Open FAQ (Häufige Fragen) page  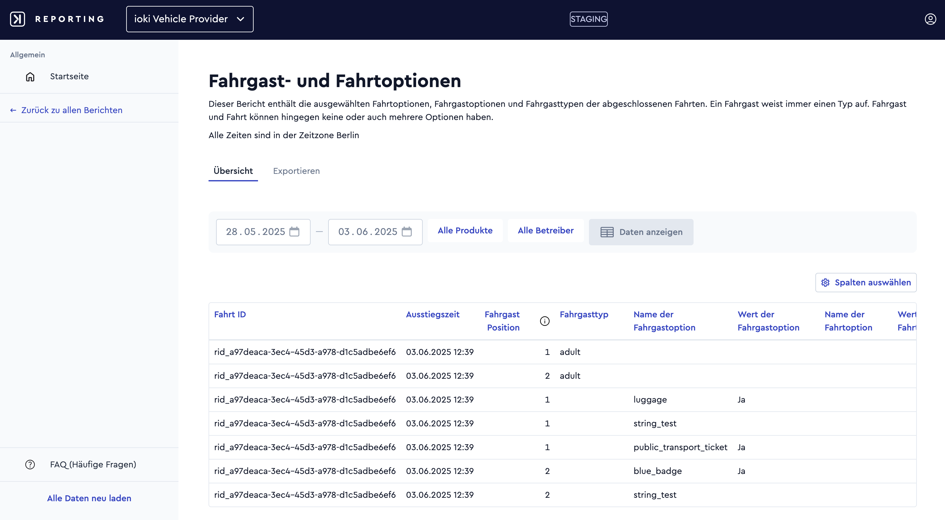pyautogui.click(x=93, y=465)
